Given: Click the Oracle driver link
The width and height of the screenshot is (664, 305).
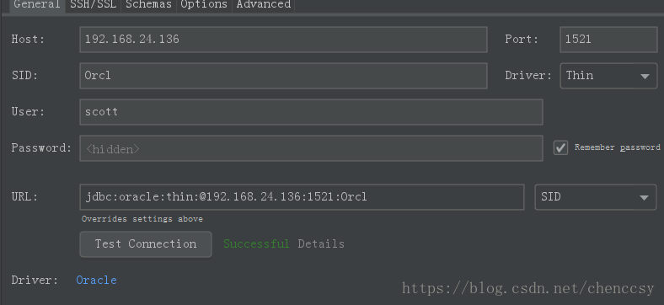Looking at the screenshot, I should 97,281.
